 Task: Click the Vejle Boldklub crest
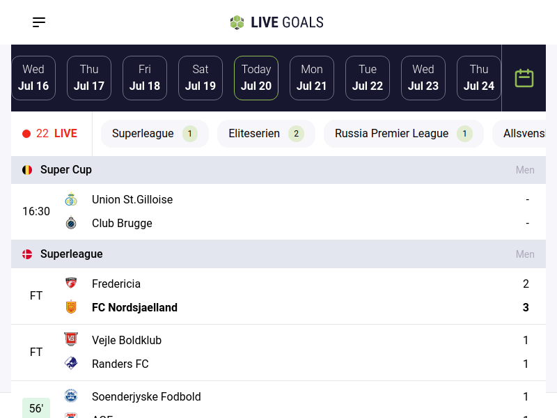click(x=71, y=340)
